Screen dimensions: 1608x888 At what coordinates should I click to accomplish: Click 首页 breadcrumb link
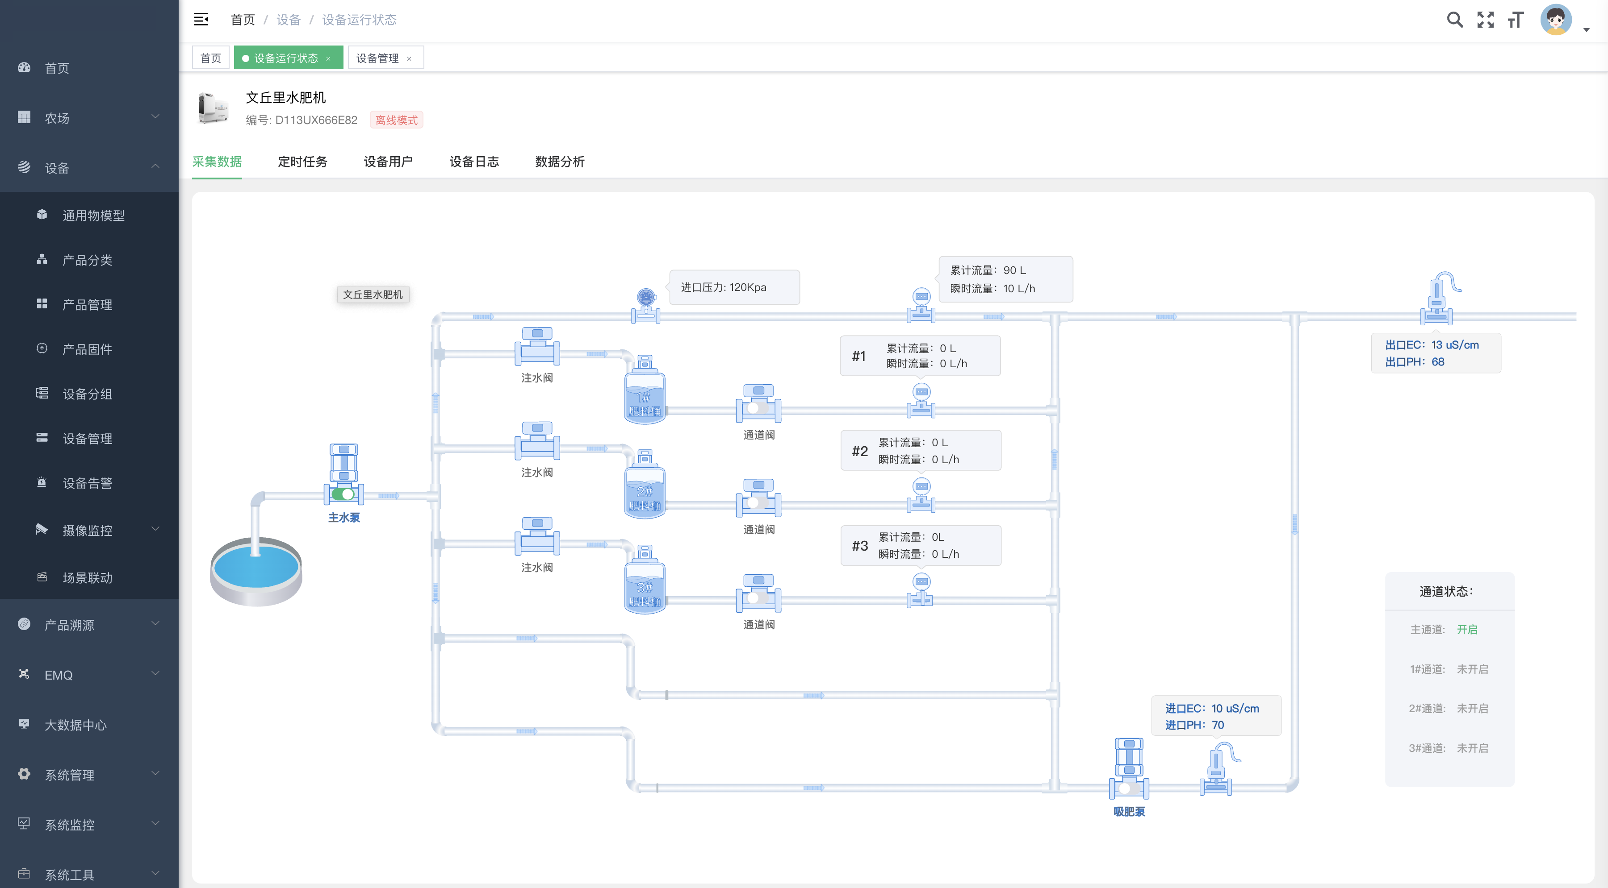(243, 20)
